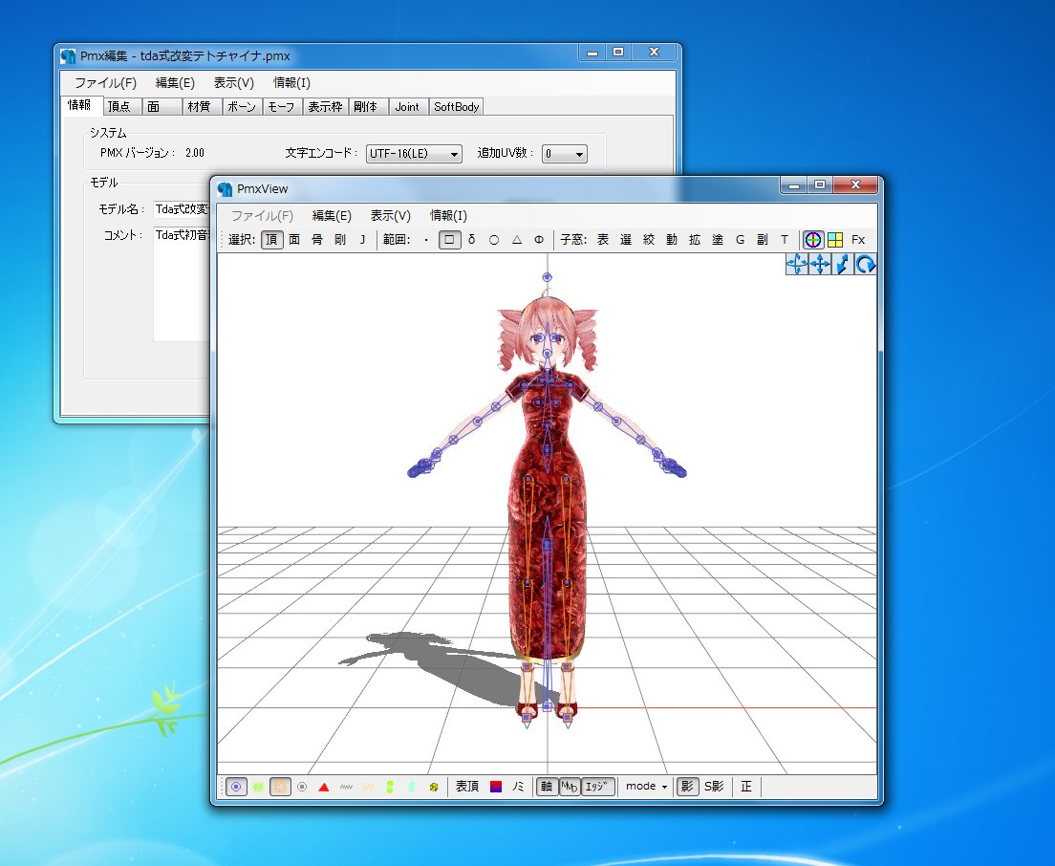This screenshot has height=866, width=1055.
Task: Click the red-blue gradient color swatch
Action: 496,786
